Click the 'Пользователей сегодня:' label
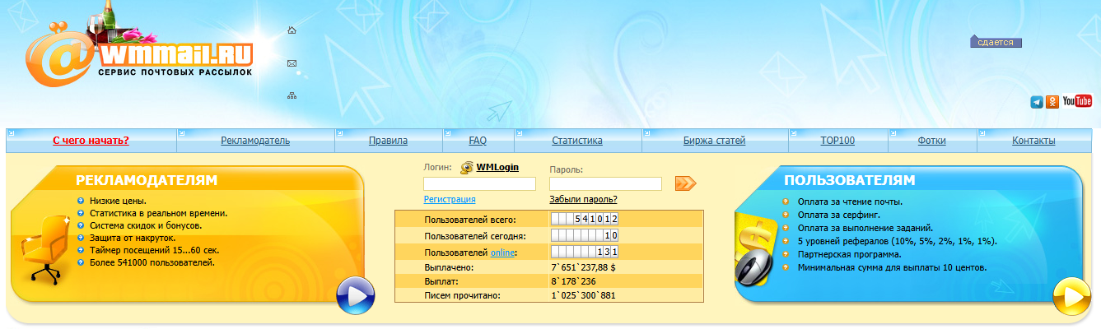Screen dimensions: 1101x329 (x=475, y=236)
